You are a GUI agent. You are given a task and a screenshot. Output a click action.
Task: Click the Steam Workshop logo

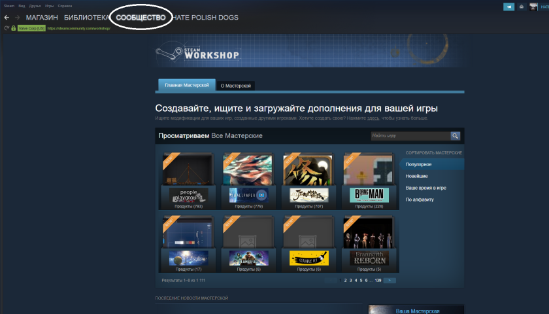(198, 52)
